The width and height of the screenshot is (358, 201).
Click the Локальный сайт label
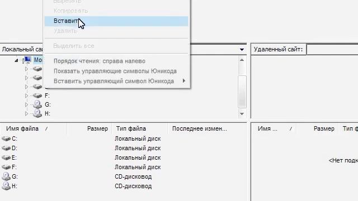[22, 49]
